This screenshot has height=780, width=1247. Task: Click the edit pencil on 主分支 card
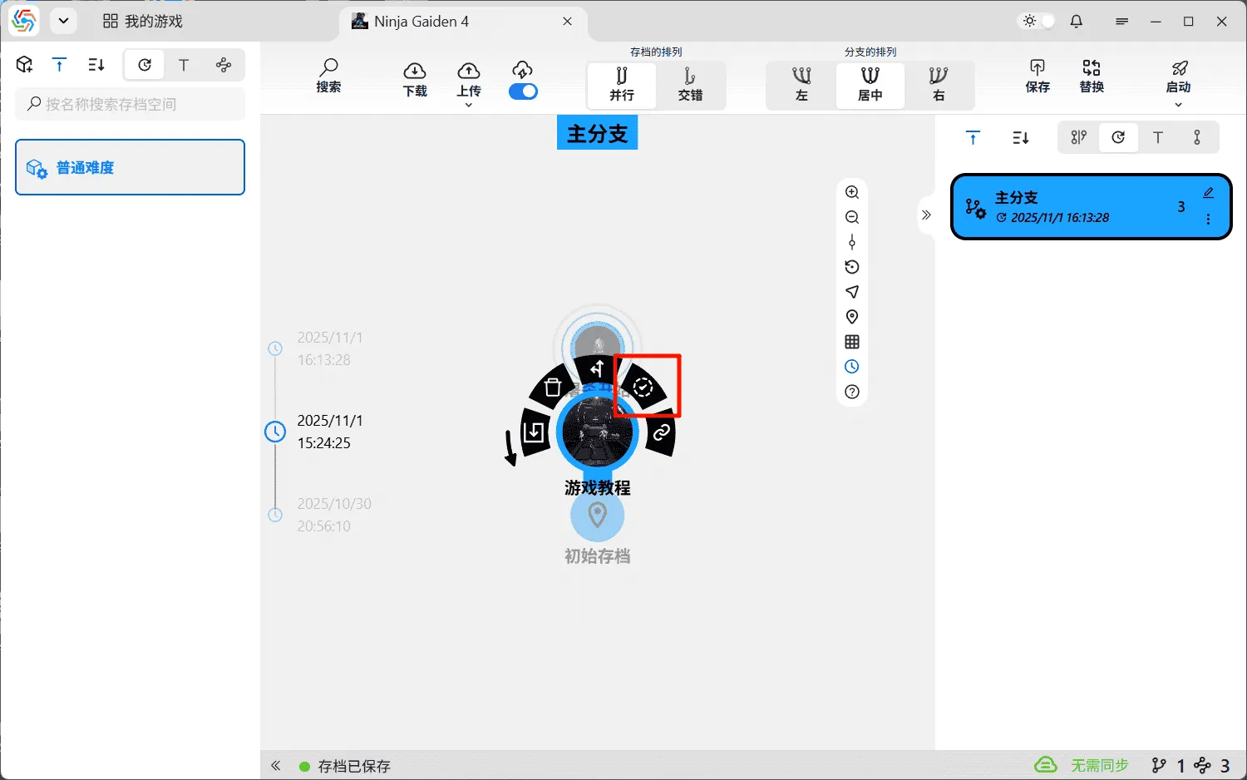[1208, 193]
